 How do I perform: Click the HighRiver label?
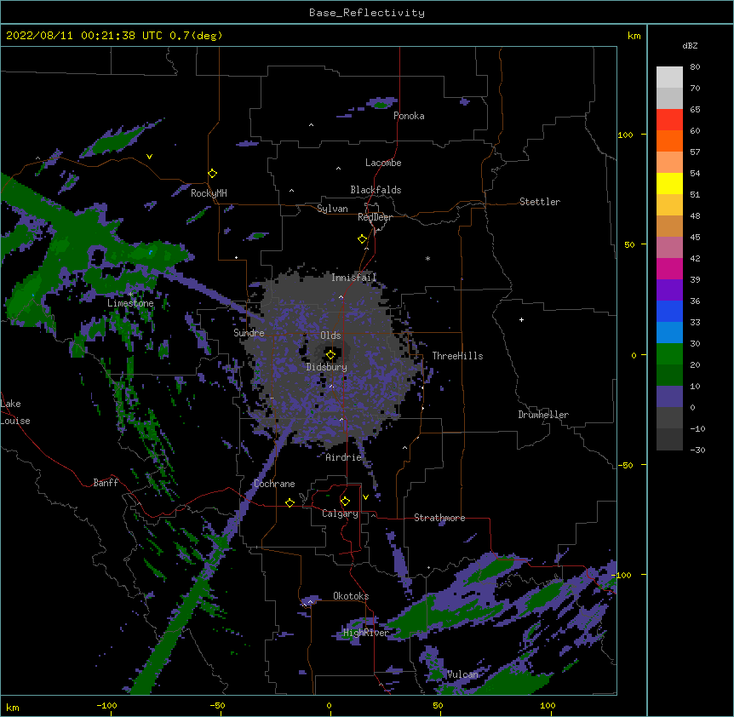(366, 633)
